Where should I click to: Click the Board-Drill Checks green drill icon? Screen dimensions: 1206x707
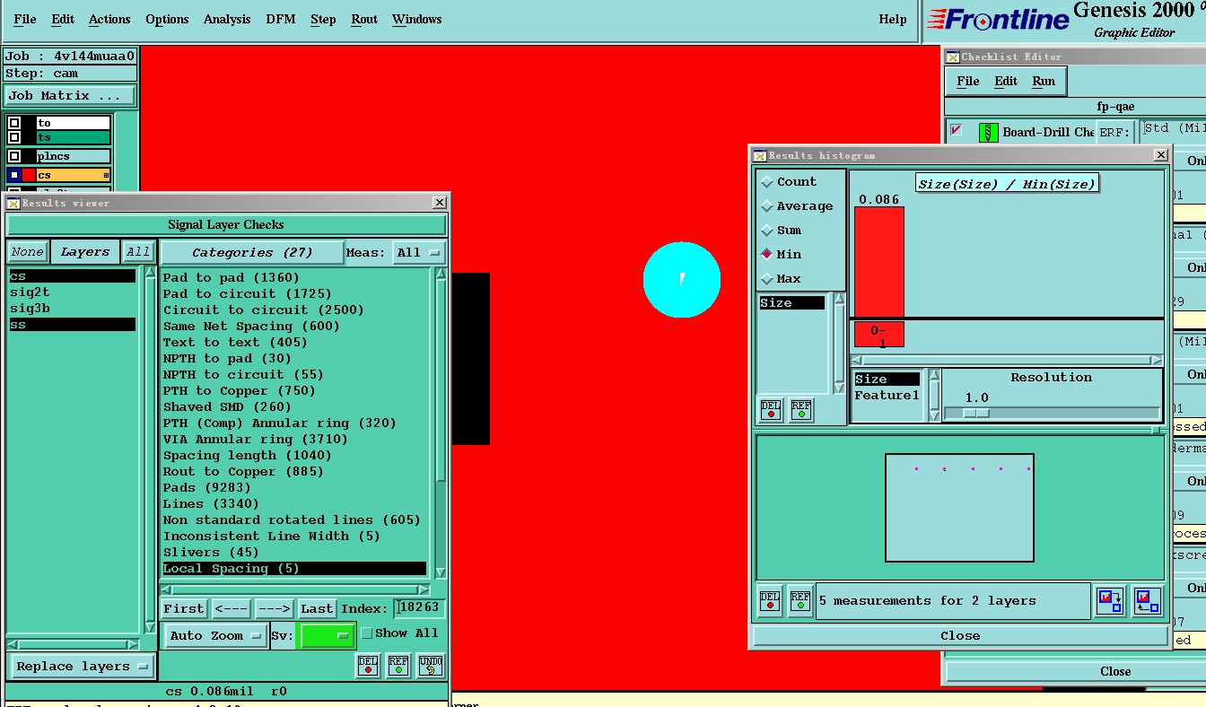[989, 132]
